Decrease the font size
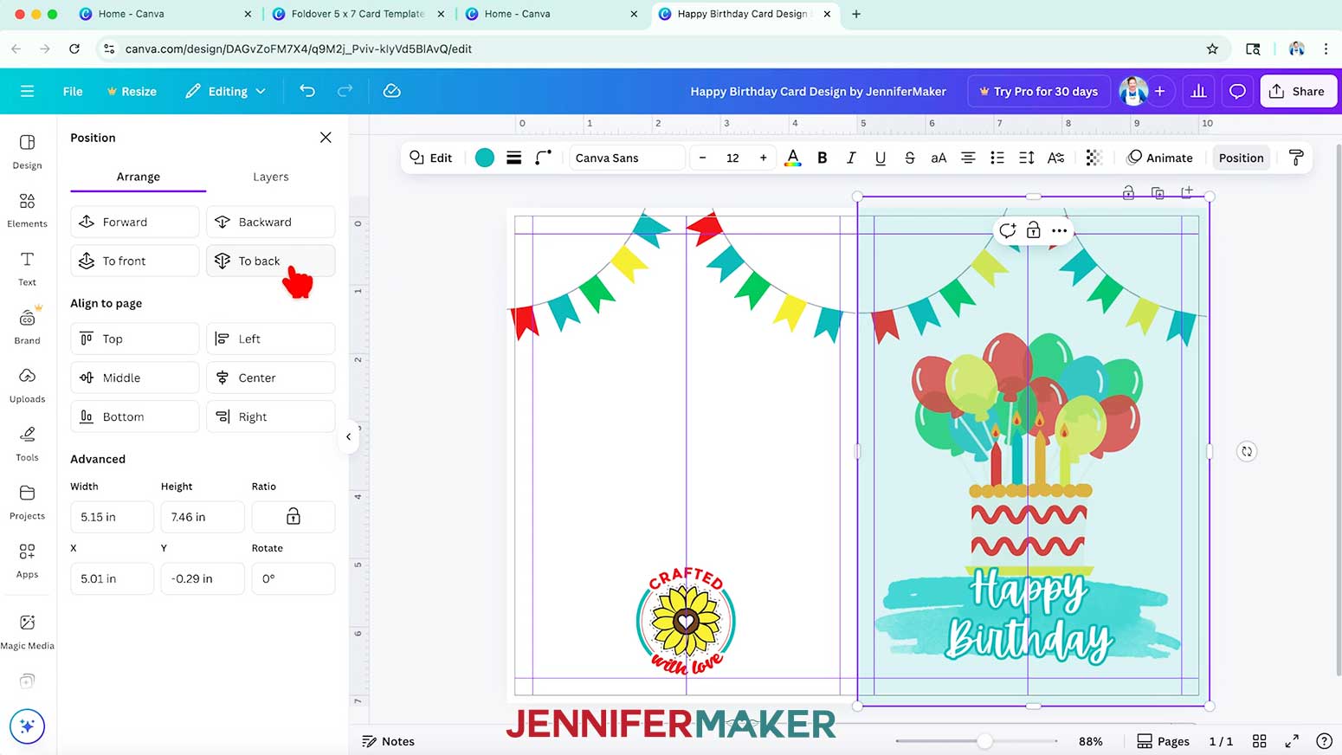The height and width of the screenshot is (755, 1342). tap(702, 158)
